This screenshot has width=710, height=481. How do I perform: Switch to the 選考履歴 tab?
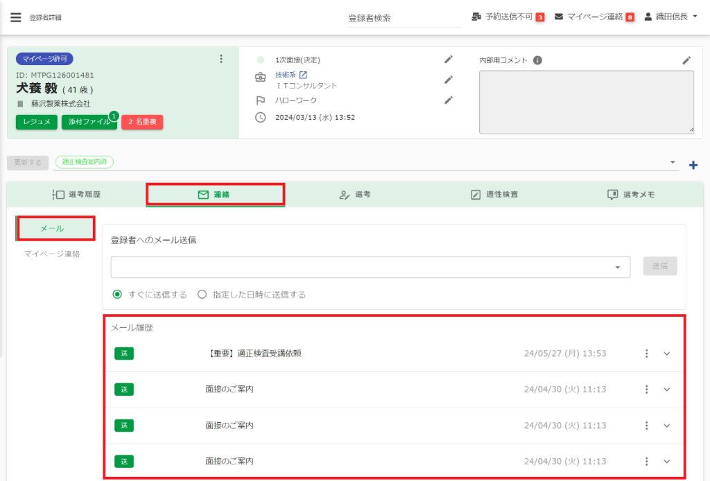pyautogui.click(x=76, y=195)
